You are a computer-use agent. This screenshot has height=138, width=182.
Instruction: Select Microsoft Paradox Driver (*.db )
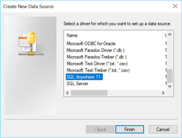click(x=96, y=50)
